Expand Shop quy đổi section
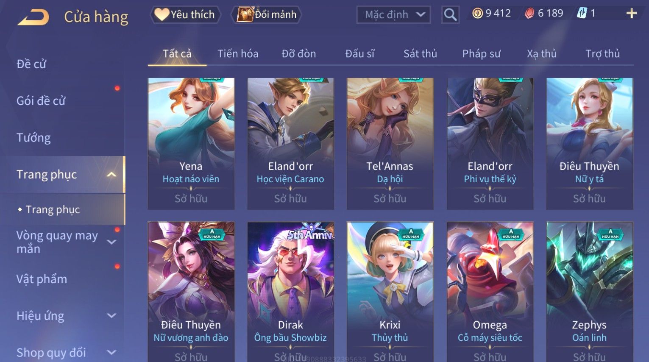 pos(111,353)
